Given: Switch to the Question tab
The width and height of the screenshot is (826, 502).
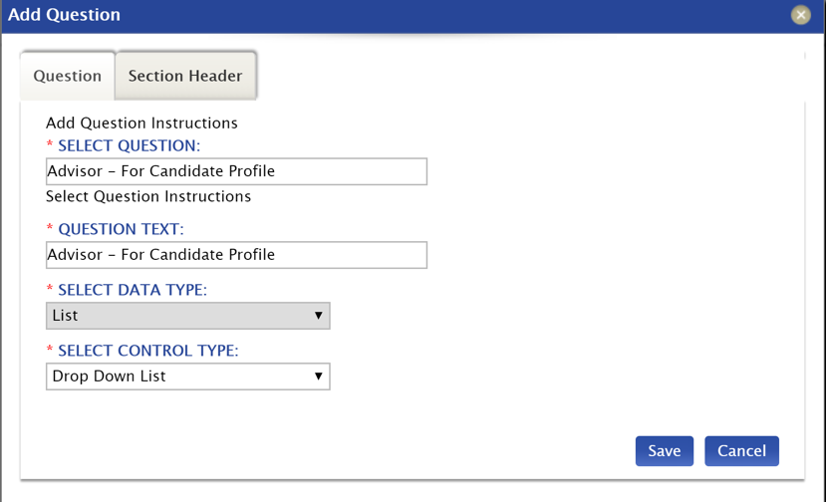Looking at the screenshot, I should (68, 76).
